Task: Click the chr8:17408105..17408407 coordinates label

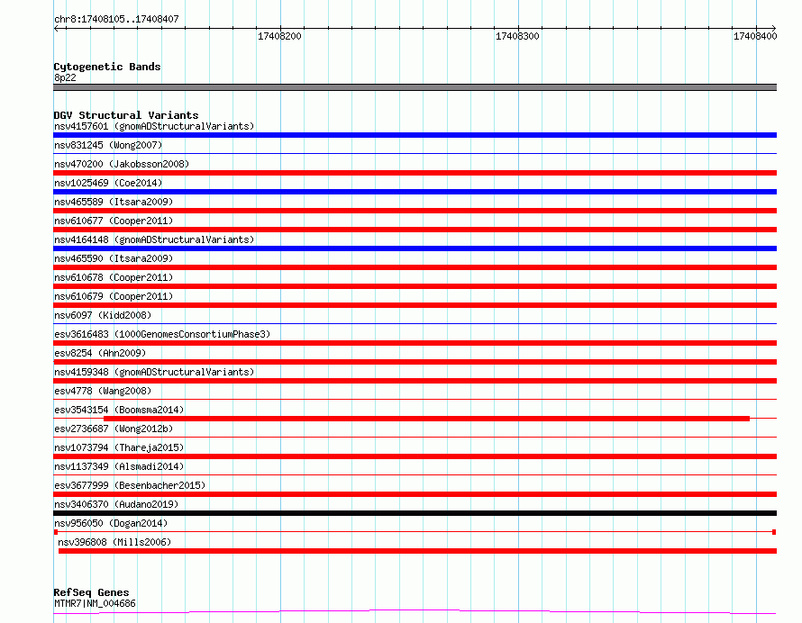Action: pos(116,19)
